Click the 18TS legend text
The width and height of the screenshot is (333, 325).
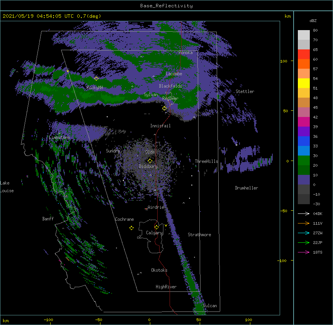318,252
